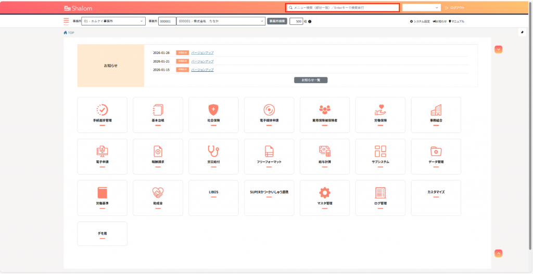Click the info icon next to 社
This screenshot has width=533, height=274.
310,21
